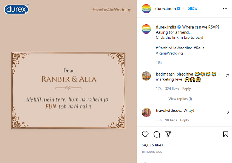The width and height of the screenshot is (232, 163).
Task: Open the #RaliaWedding hashtag link
Action: 169,53
